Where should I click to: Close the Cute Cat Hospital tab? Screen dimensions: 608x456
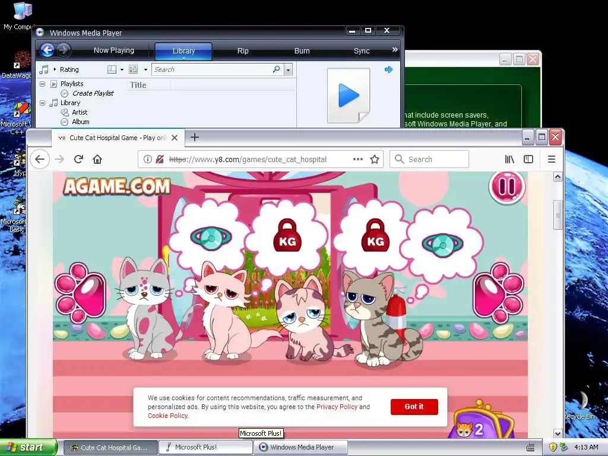click(175, 138)
